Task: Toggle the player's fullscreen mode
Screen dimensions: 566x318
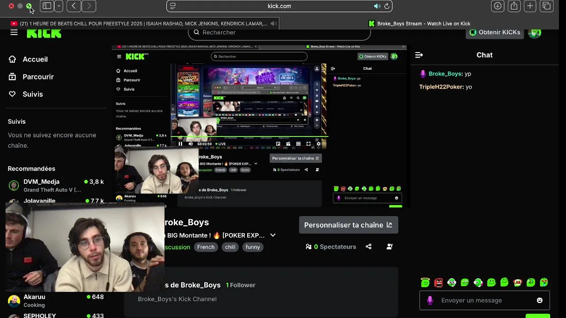Action: click(x=309, y=144)
